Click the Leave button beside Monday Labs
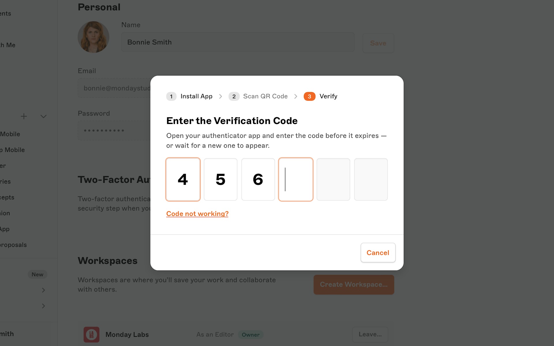The width and height of the screenshot is (554, 346). [370, 334]
